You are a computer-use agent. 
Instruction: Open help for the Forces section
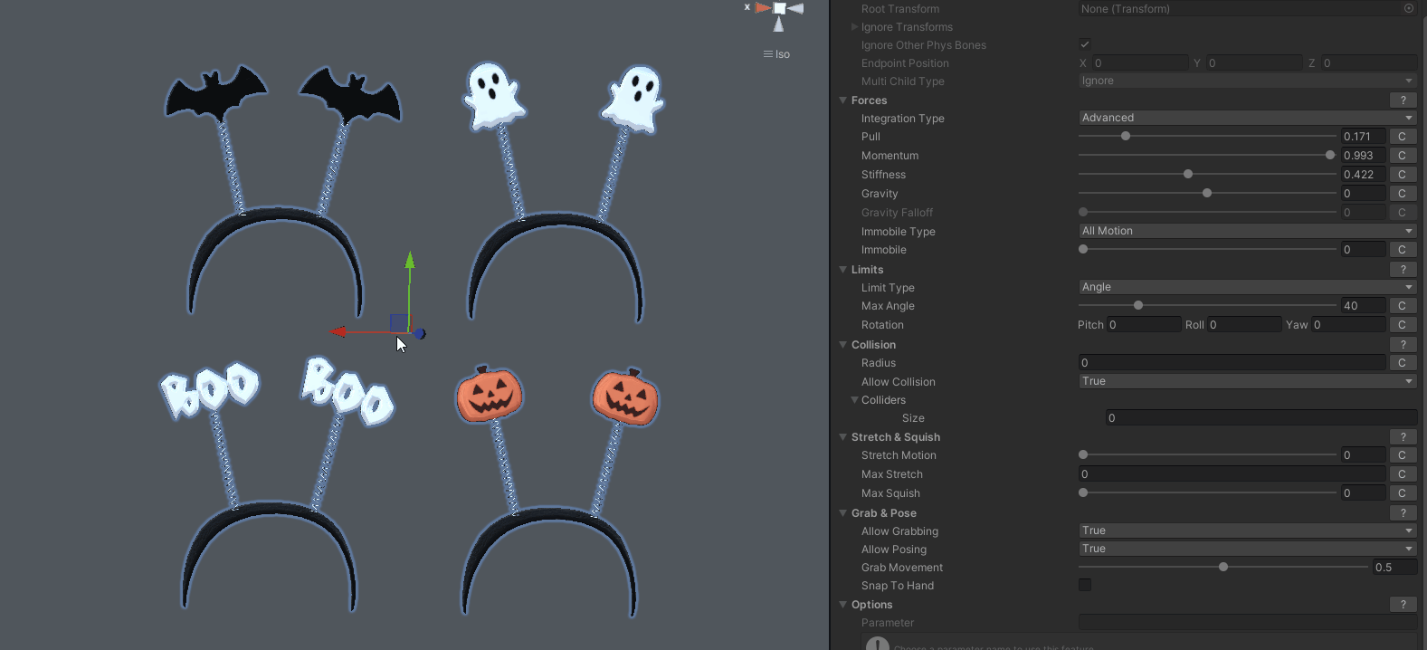click(1403, 100)
